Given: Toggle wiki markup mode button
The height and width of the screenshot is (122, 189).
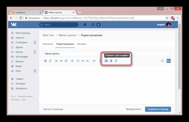Looking at the screenshot, I should pyautogui.click(x=169, y=61).
